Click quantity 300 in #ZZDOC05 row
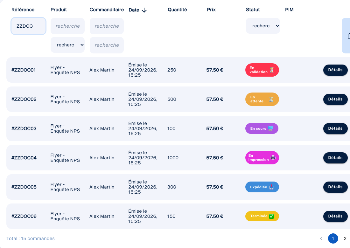 click(171, 187)
